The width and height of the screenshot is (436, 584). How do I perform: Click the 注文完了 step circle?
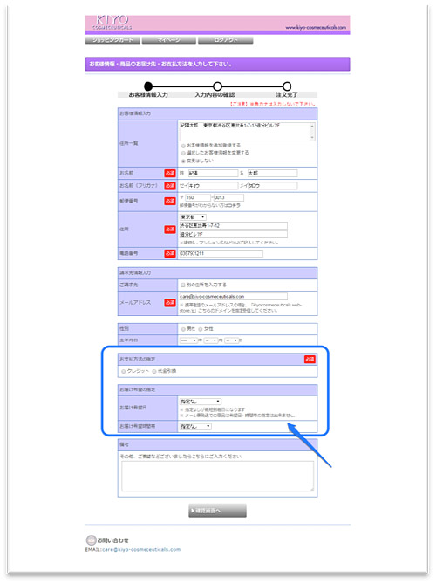click(x=286, y=86)
